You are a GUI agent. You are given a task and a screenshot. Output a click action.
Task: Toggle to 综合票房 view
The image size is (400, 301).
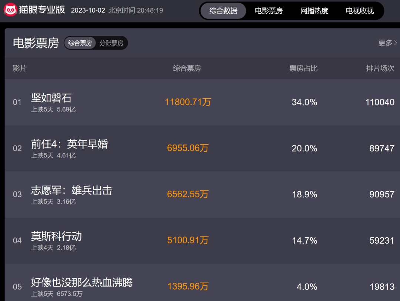coord(80,43)
